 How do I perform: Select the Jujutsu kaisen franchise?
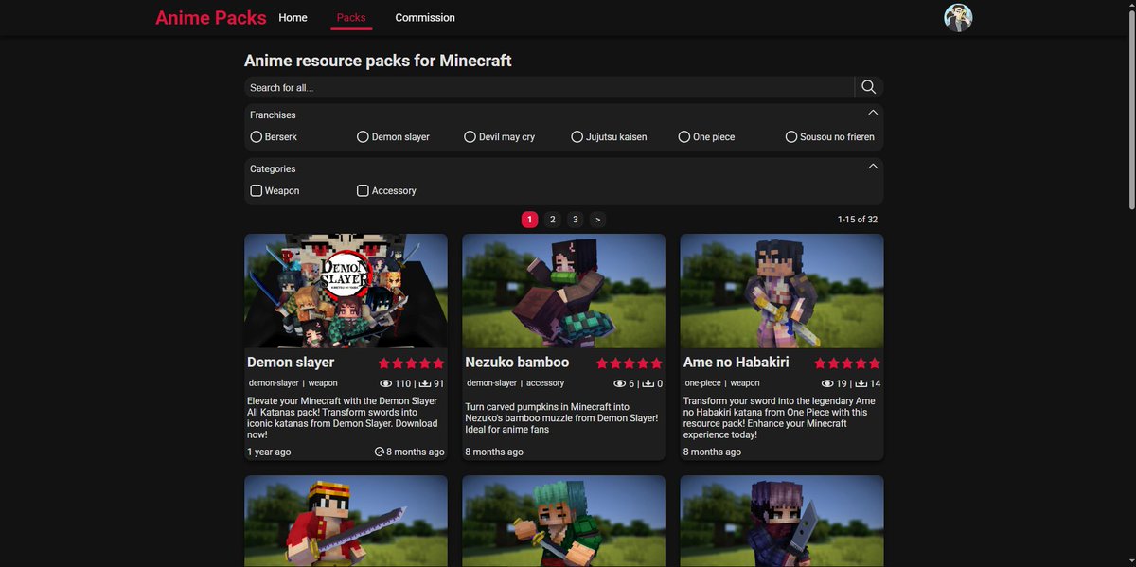click(610, 136)
